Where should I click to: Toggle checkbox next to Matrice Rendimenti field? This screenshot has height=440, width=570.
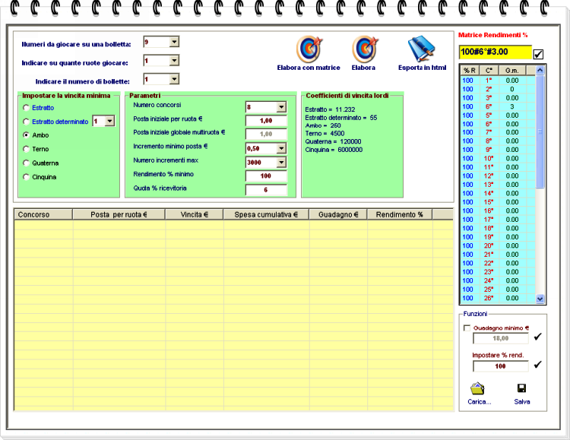(539, 54)
